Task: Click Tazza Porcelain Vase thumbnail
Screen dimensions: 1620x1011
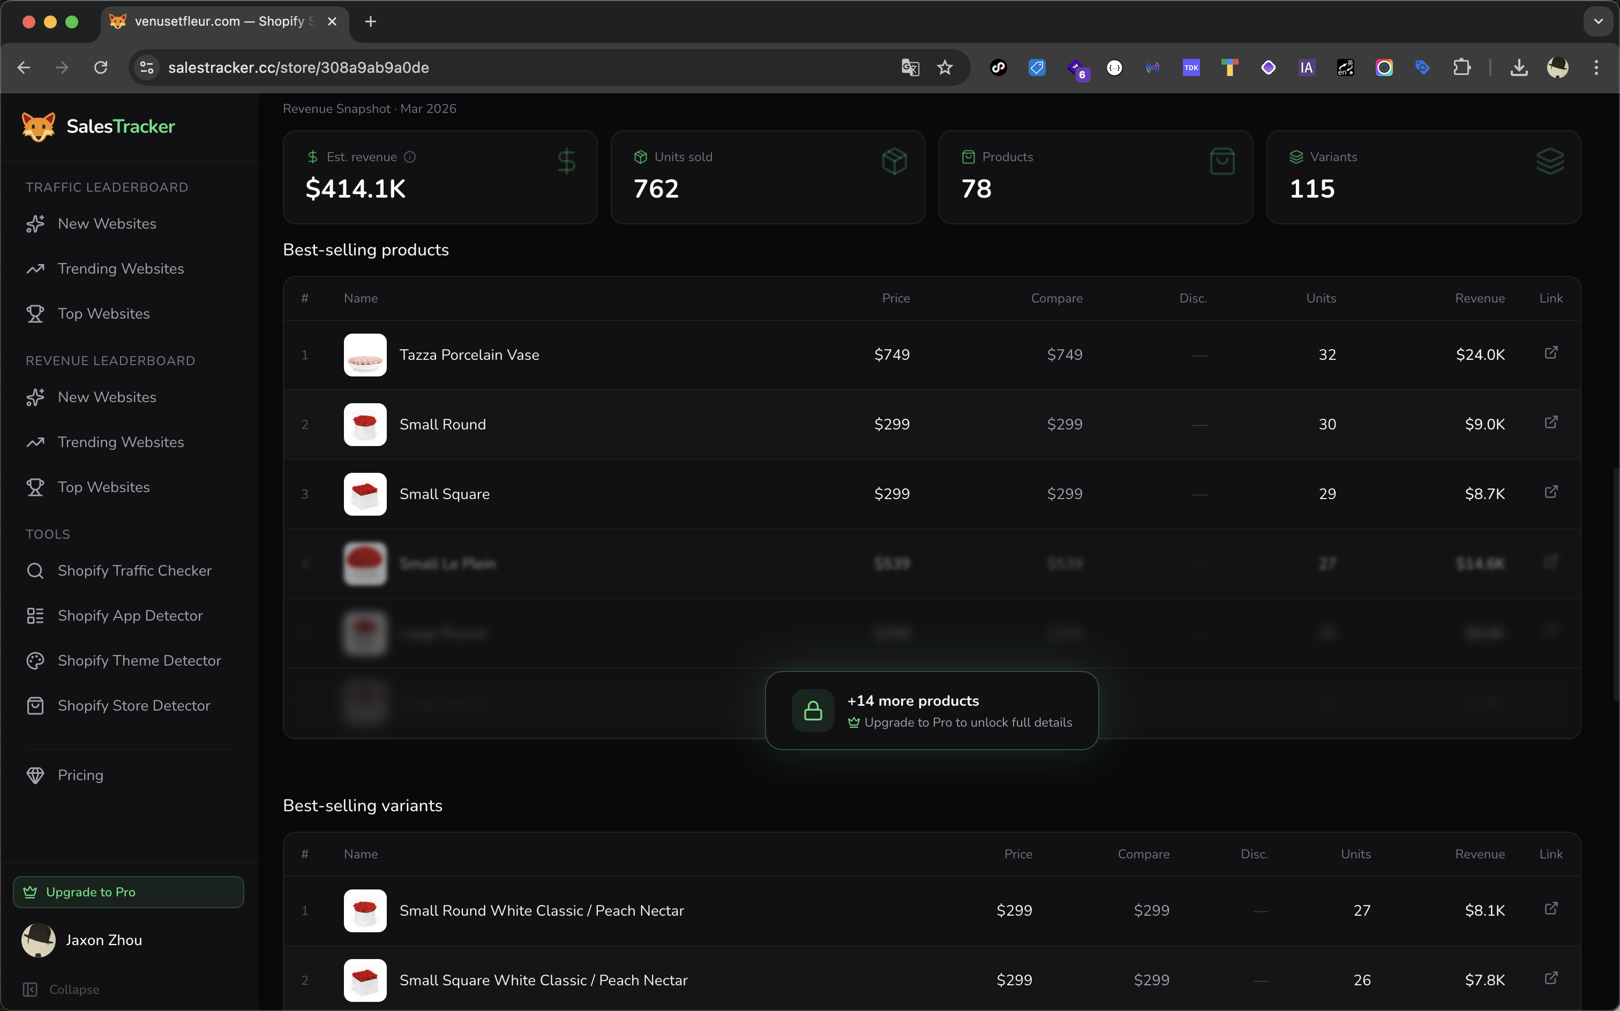Action: click(x=365, y=355)
